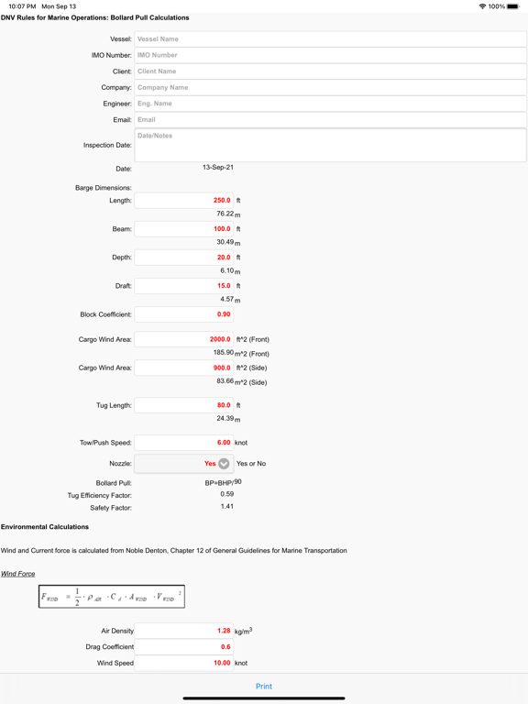Tap the wind force formula image
This screenshot has width=528, height=704.
[x=112, y=597]
